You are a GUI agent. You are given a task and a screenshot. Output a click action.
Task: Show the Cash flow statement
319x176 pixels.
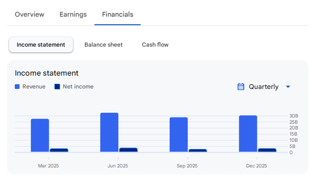[x=155, y=45]
